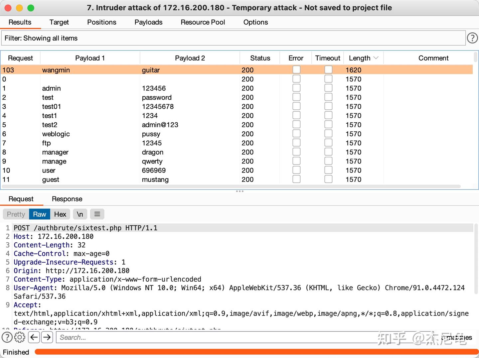This screenshot has height=358, width=479.
Task: Tick Error checkbox for request 103
Action: [x=296, y=70]
